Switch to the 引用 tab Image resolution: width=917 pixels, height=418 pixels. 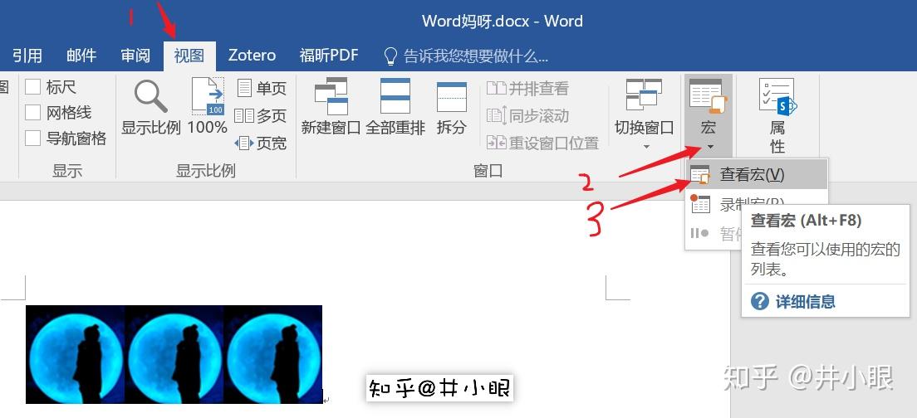click(x=27, y=56)
